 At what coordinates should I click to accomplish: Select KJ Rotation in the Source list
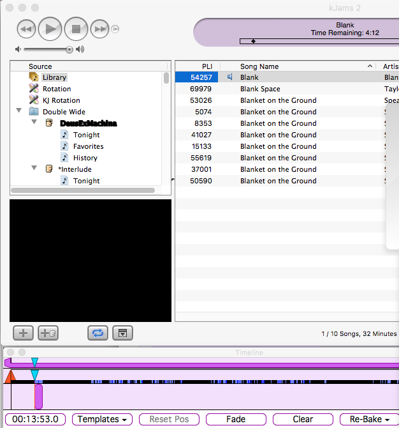61,100
